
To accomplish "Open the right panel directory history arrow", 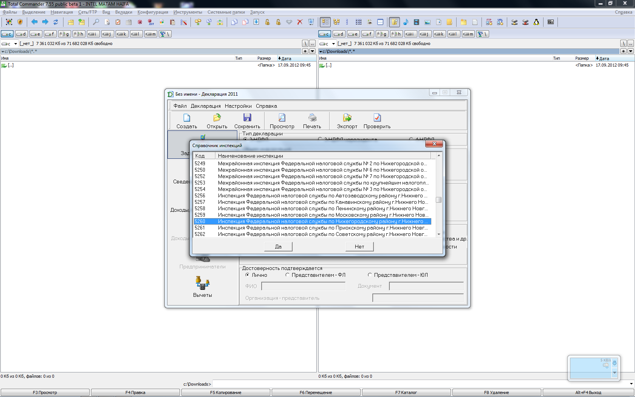I will (x=630, y=51).
